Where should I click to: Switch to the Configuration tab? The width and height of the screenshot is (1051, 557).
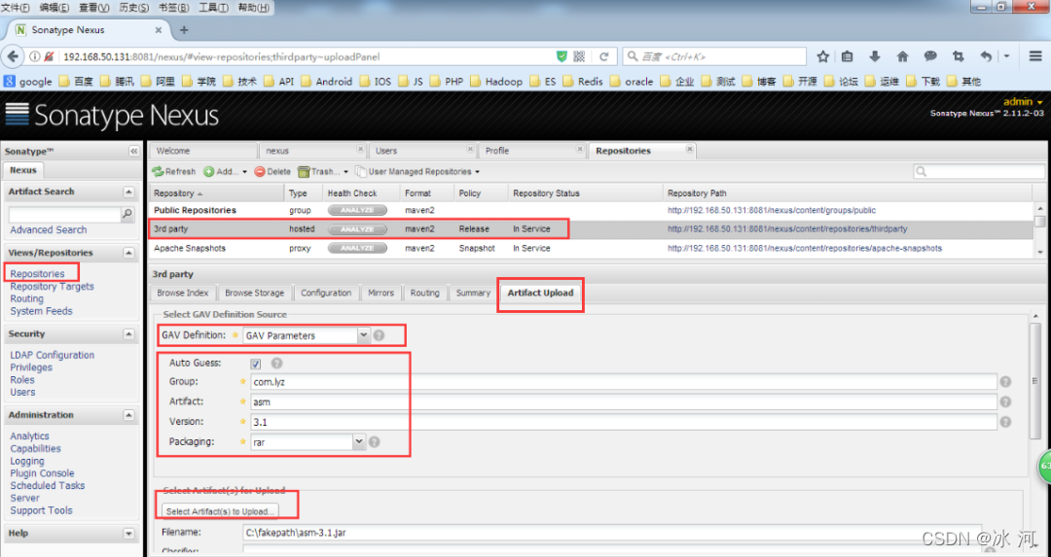pyautogui.click(x=326, y=294)
